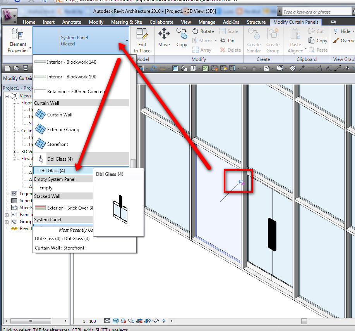Screen dimensions: 355x331
Task: Click the view horizontal scrollbar thumb
Action: click(x=304, y=321)
